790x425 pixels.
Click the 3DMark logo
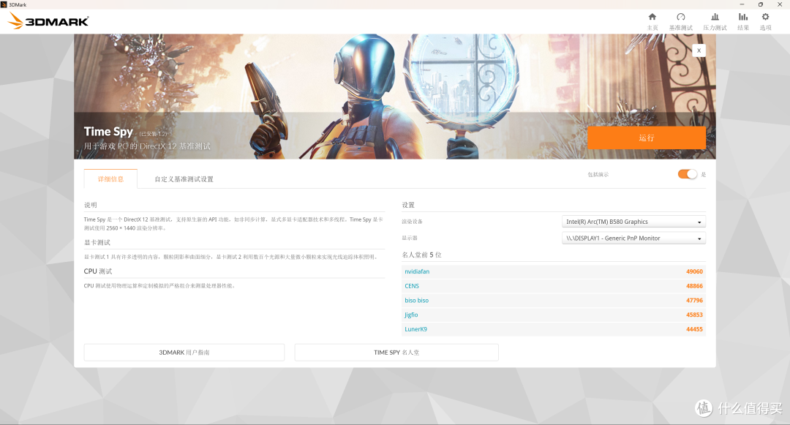49,21
